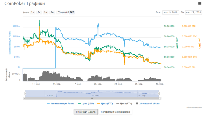The height and width of the screenshot is (120, 215).
Task: Click the 0.00001 BTC axis label
Action: click(x=188, y=47)
